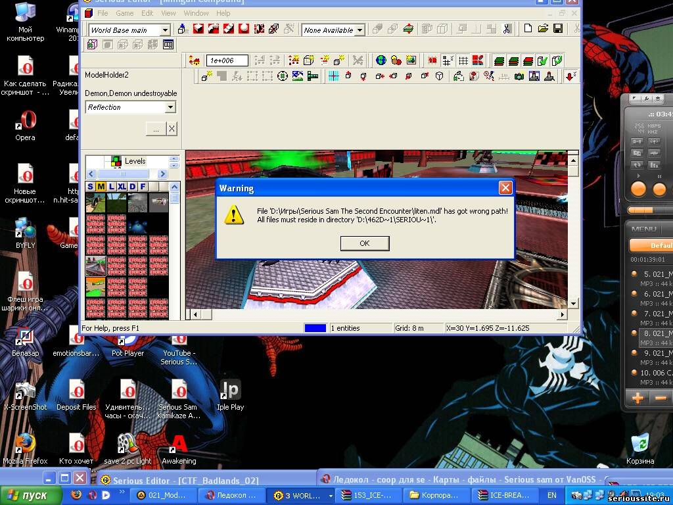Select the orange-sky level thumbnail
The width and height of the screenshot is (673, 505).
(96, 287)
